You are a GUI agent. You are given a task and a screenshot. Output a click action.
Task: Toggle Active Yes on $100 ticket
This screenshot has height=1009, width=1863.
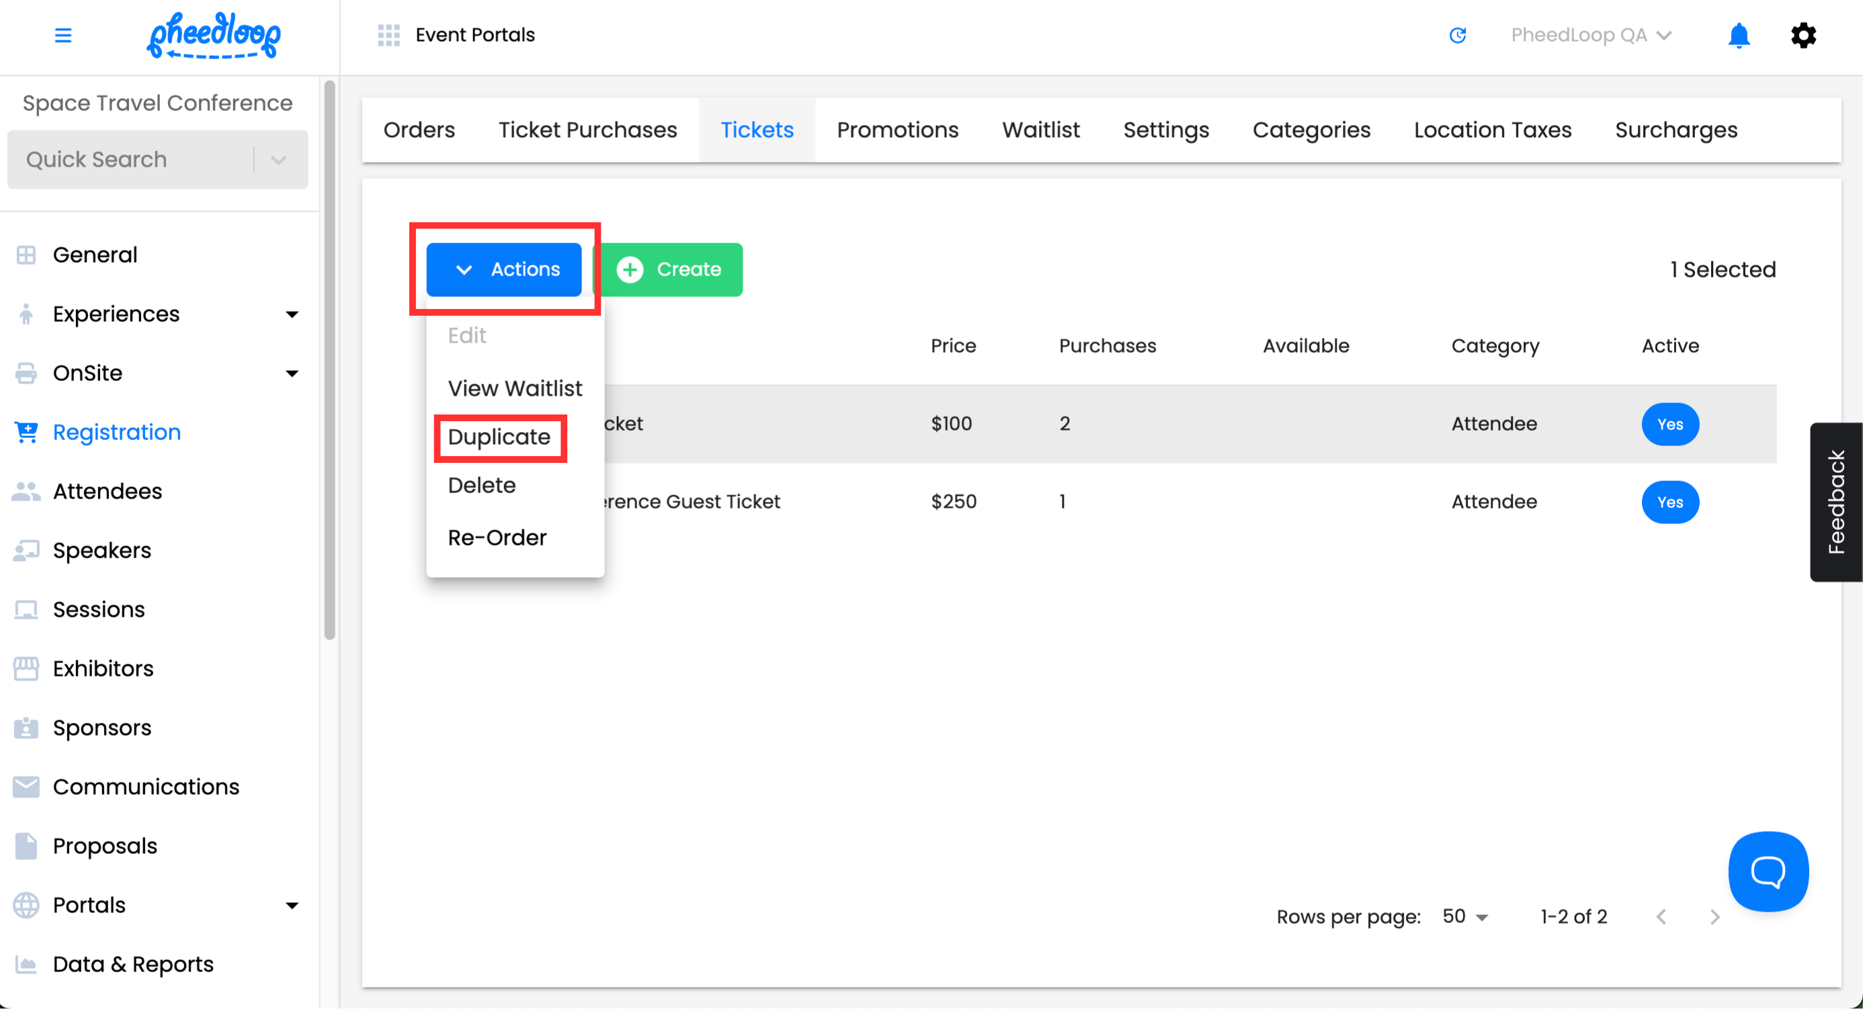(x=1669, y=425)
